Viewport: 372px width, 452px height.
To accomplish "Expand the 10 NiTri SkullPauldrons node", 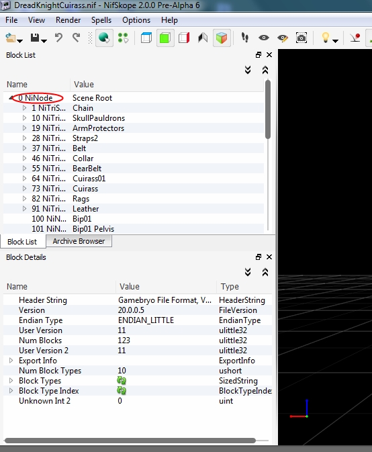I will point(24,118).
